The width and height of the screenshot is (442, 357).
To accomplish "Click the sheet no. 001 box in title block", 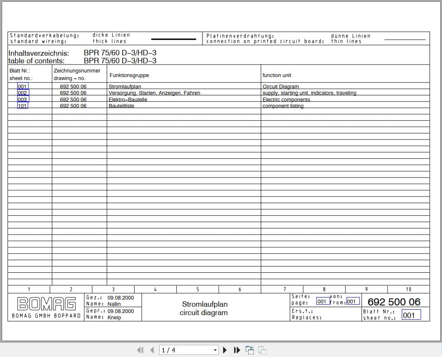I will (411, 315).
